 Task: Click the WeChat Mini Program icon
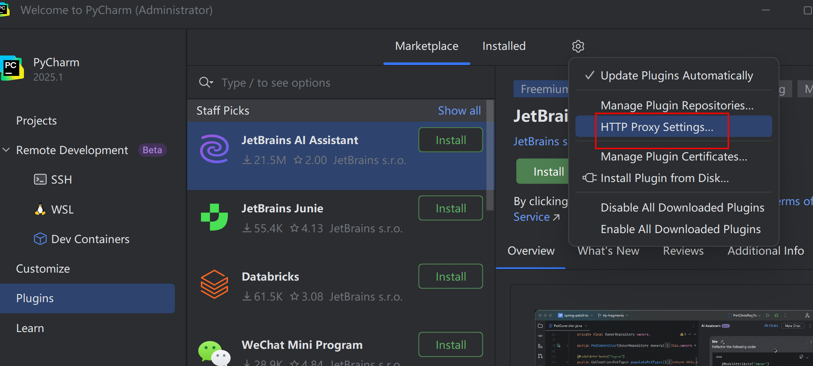214,352
